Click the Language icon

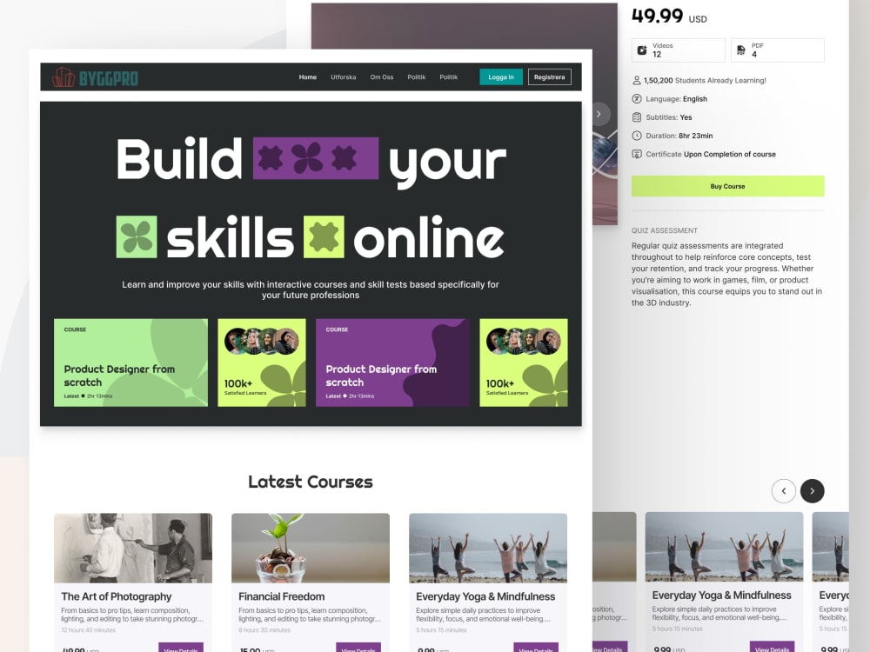coord(637,99)
